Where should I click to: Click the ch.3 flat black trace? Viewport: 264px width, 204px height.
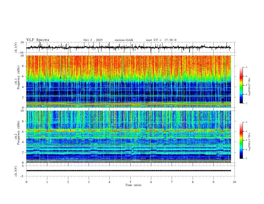pyautogui.click(x=128, y=171)
